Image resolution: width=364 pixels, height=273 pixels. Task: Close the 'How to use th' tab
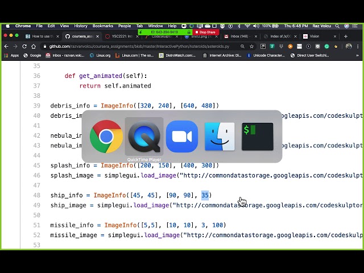click(x=57, y=36)
